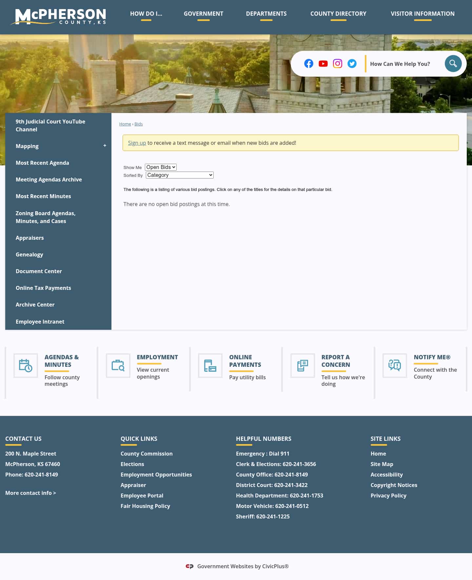
Task: Open Archive Center sidebar link
Action: tap(58, 305)
